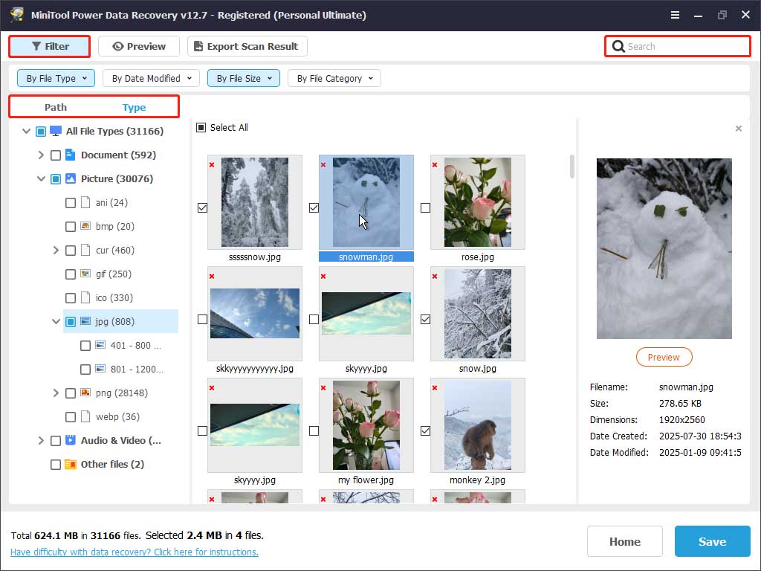Expand the png (28148) tree node
Screen dimensions: 761x571
56,393
